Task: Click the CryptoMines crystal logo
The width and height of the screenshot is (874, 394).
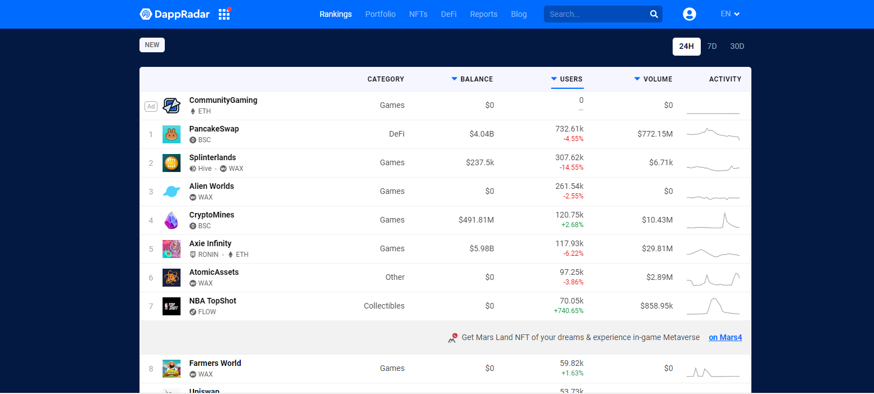Action: (172, 220)
